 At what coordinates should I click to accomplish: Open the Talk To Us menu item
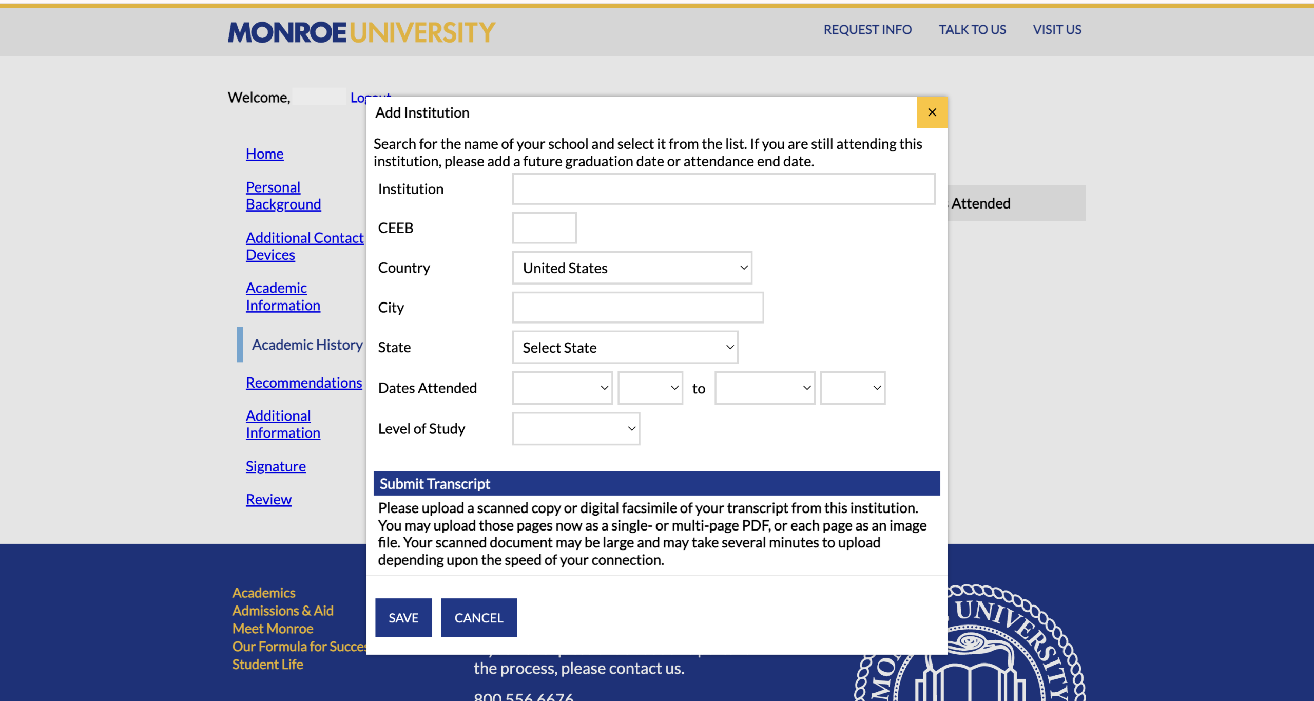pos(972,30)
